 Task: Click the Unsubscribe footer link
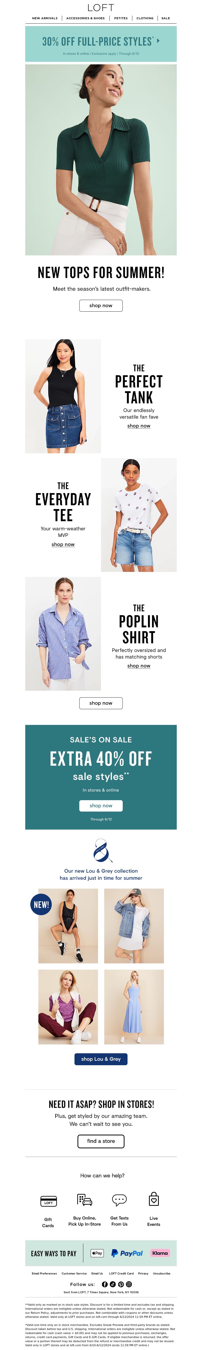coord(161,1273)
